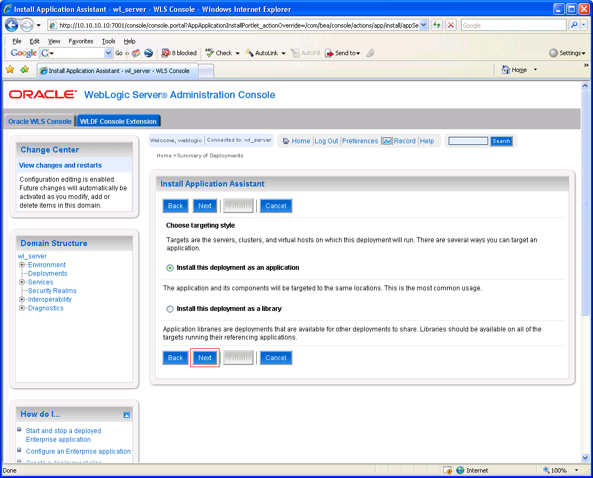Focus the console search input field
Screen dimensions: 593x478
[x=468, y=141]
